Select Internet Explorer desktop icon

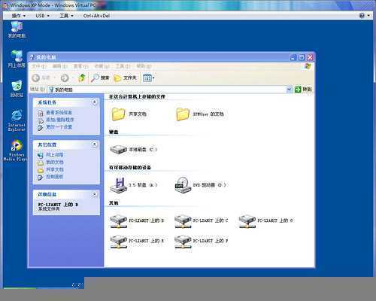point(17,120)
